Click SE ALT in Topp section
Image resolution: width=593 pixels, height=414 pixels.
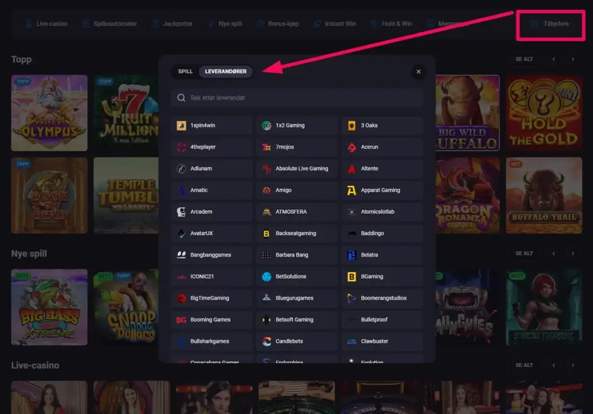click(x=524, y=59)
